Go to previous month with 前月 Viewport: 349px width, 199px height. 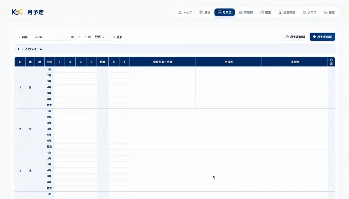[x=23, y=37]
